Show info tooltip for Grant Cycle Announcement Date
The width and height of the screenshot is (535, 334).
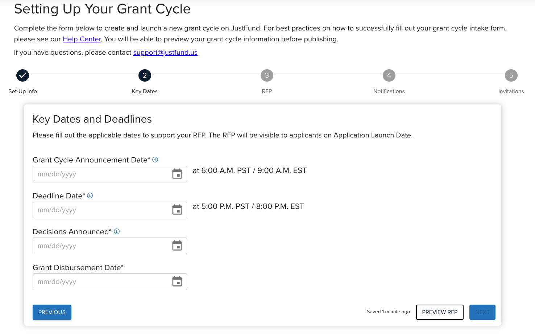click(155, 160)
